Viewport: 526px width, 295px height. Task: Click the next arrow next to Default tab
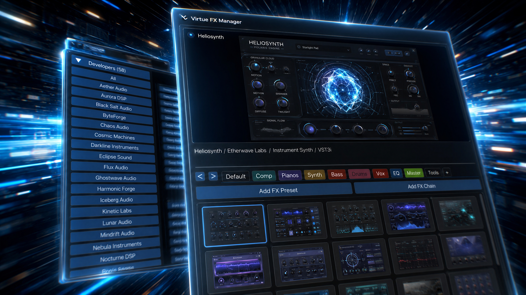(213, 176)
